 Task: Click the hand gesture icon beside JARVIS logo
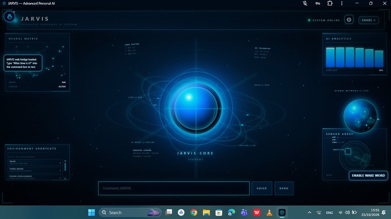[9, 16]
